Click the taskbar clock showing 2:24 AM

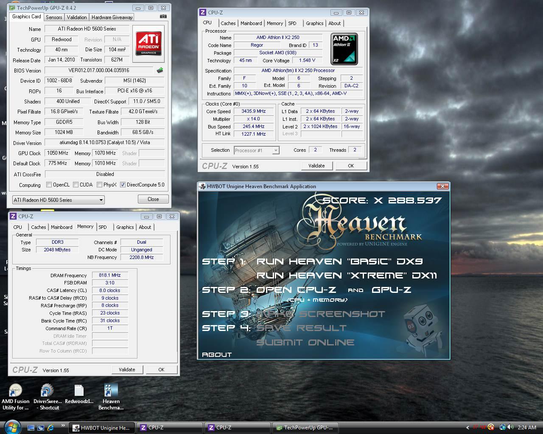pos(527,428)
